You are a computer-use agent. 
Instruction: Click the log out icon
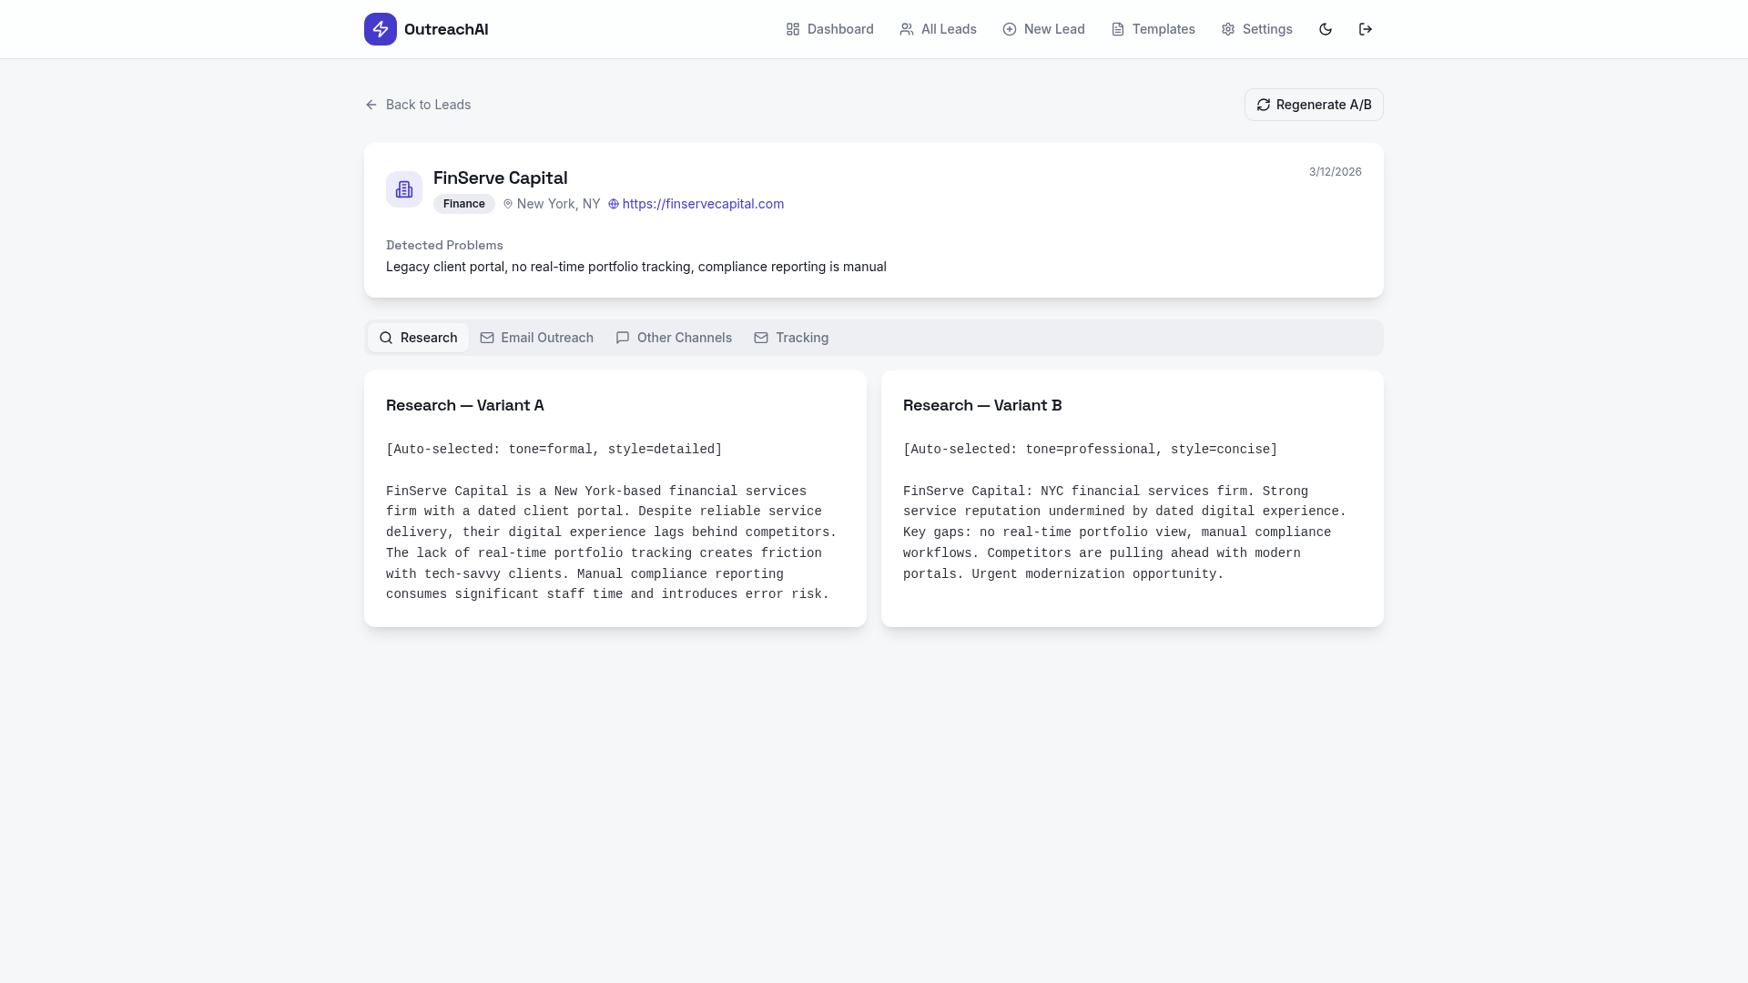coord(1366,29)
